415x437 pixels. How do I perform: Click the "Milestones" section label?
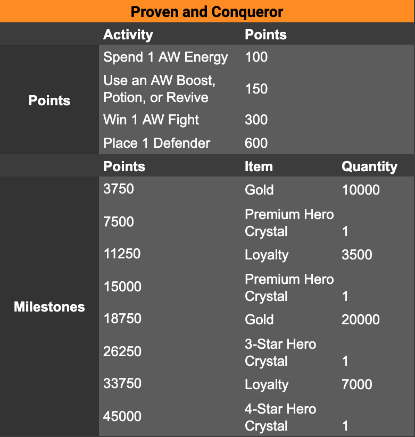coord(49,307)
